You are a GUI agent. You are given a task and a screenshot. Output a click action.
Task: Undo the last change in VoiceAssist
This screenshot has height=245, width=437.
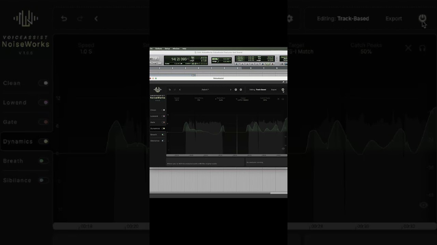click(170, 90)
